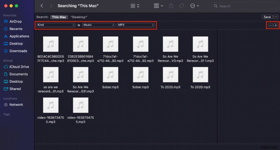Select the second Sober.mp3 file
Viewport: 280px width, 150px height.
141,78
